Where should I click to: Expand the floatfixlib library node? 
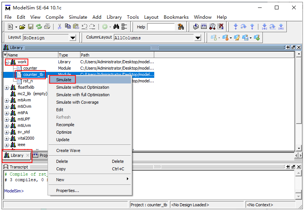pos(7,88)
